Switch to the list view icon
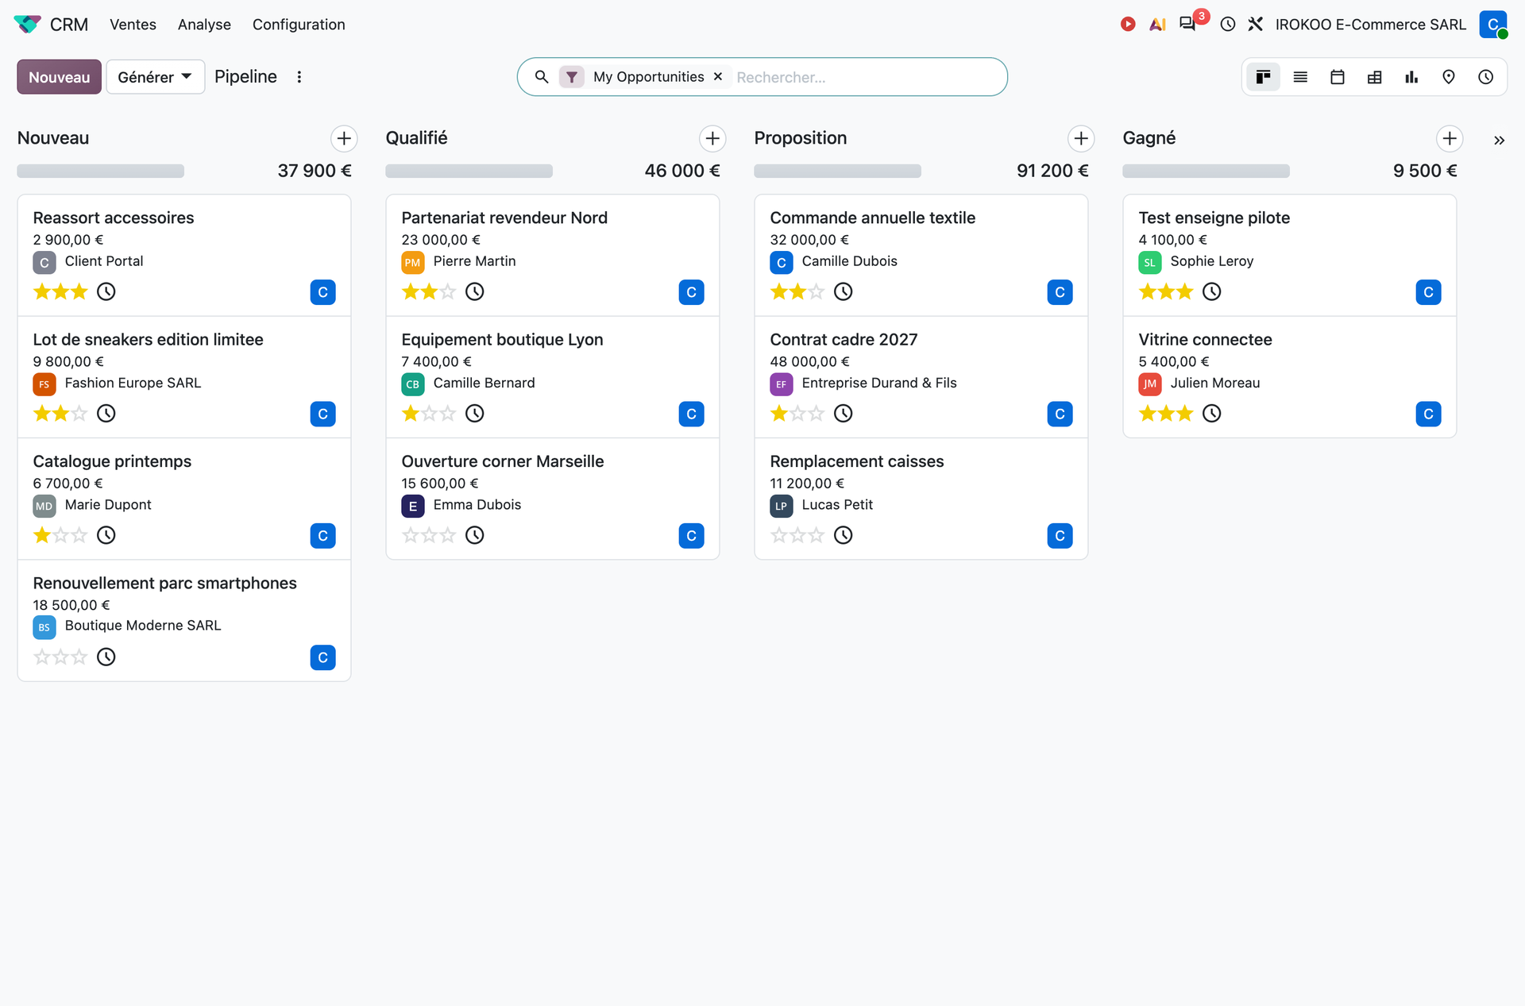Screen dimensions: 1525x1006 [1300, 77]
